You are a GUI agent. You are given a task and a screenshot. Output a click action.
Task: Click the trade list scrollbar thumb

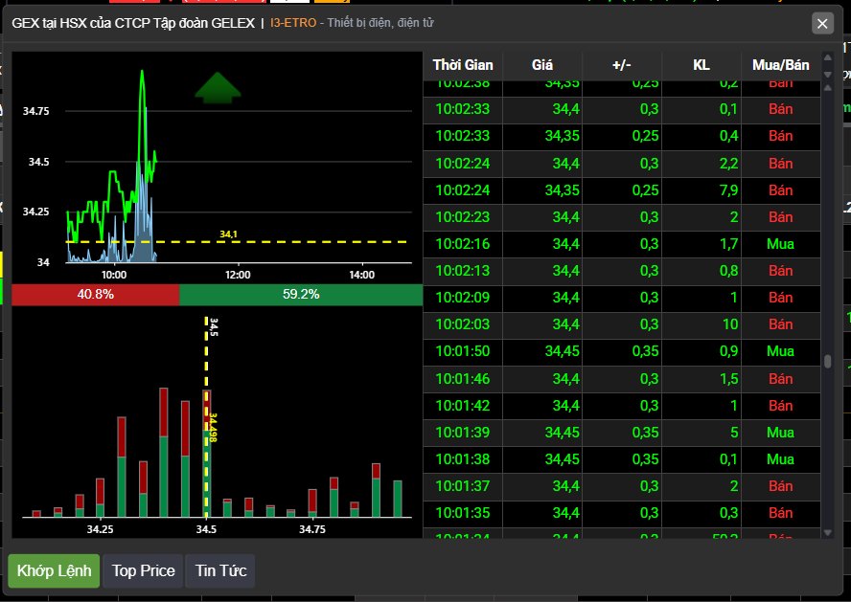point(828,361)
